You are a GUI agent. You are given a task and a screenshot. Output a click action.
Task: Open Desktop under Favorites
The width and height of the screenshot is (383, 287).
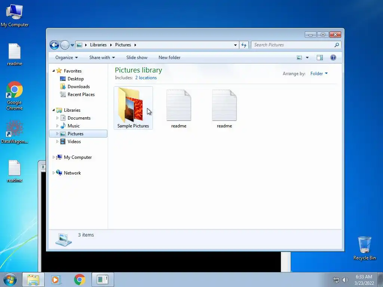(x=76, y=79)
